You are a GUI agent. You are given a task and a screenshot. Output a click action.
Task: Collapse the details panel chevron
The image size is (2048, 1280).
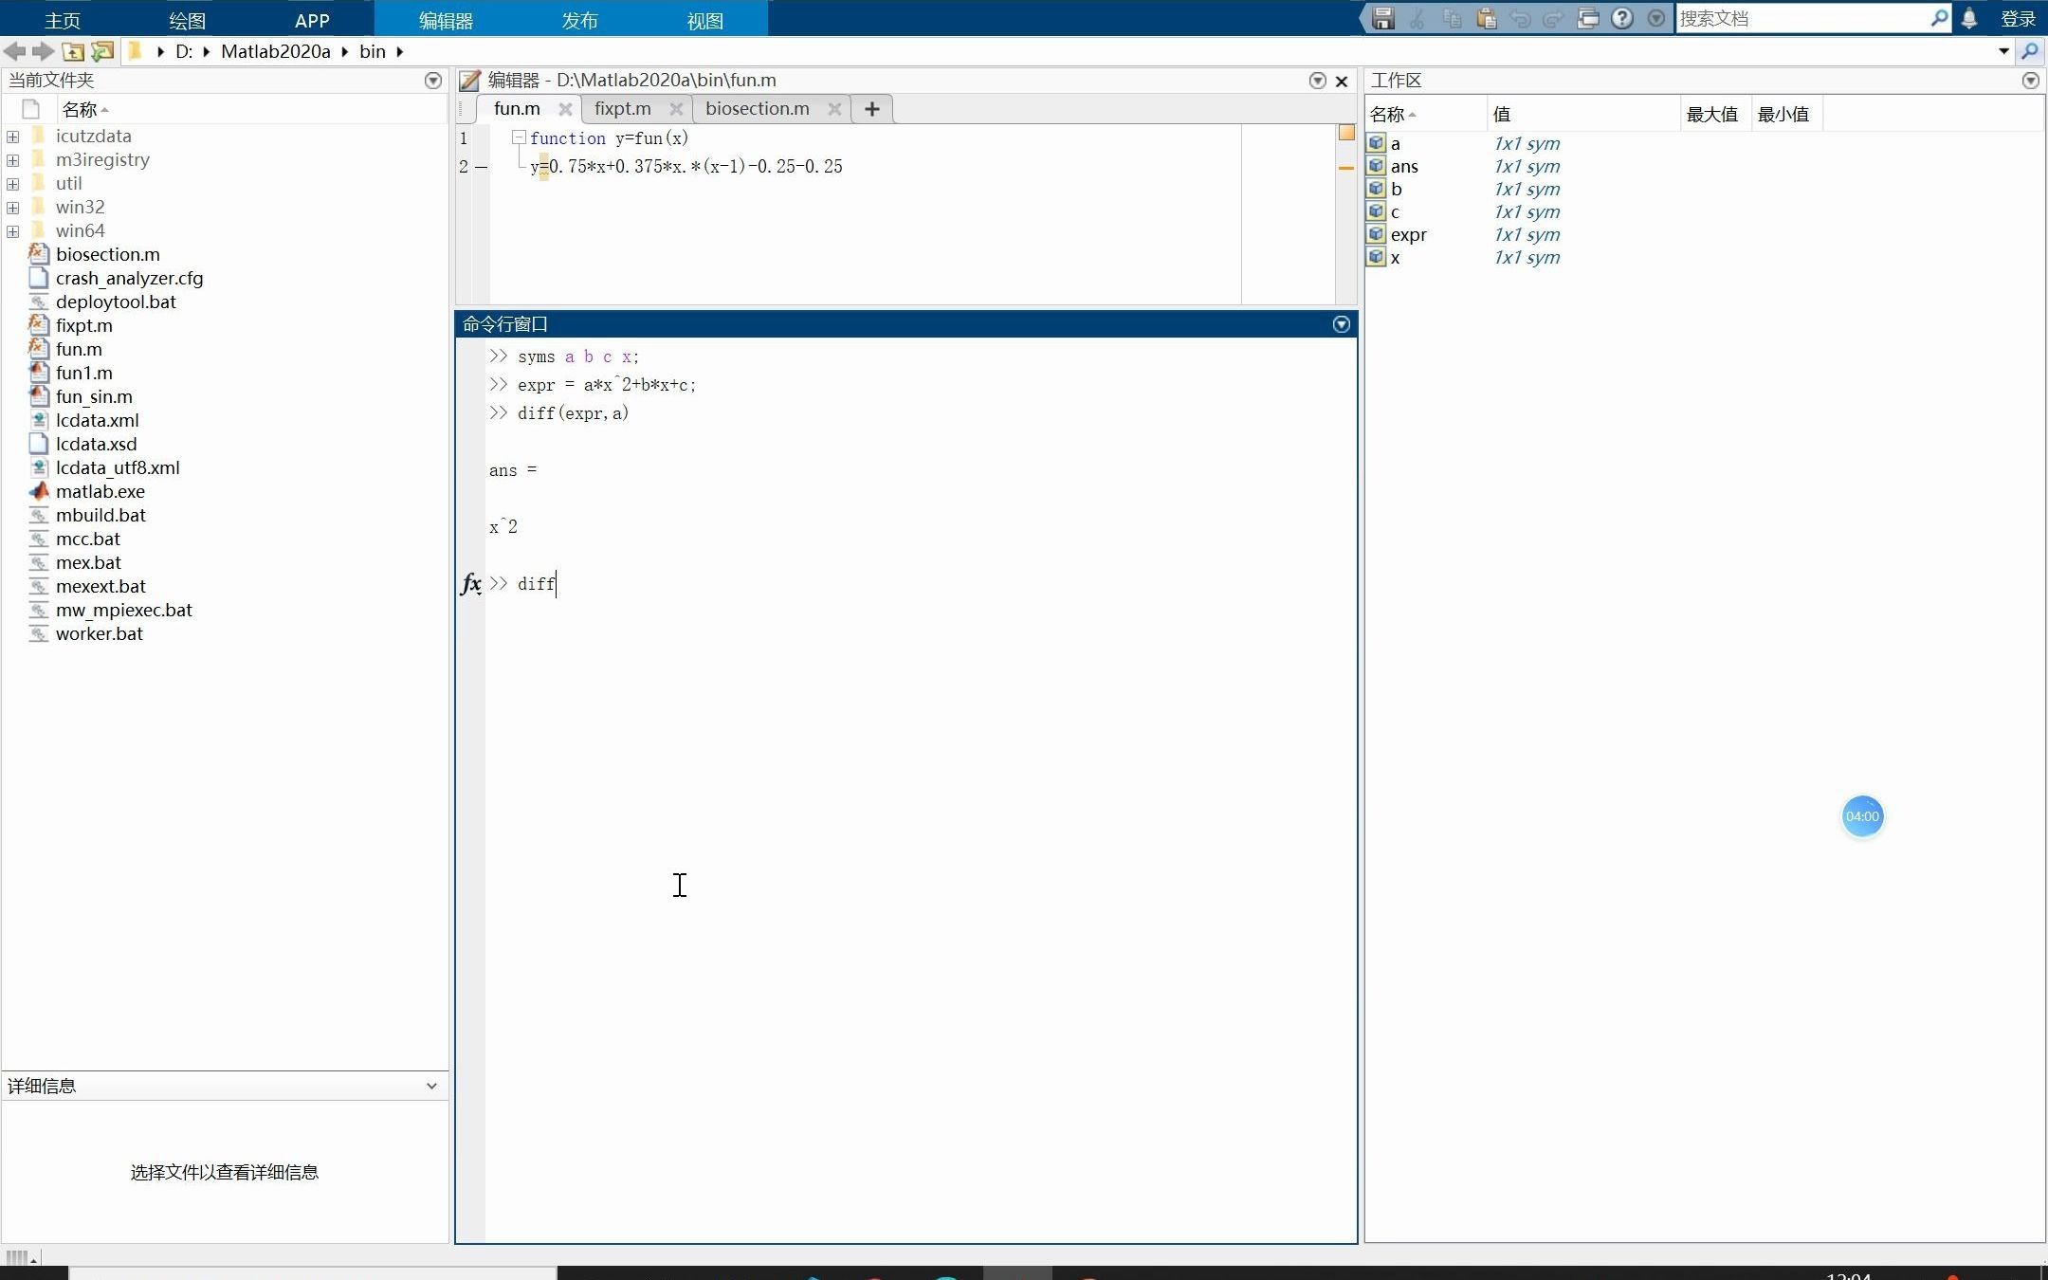(431, 1086)
